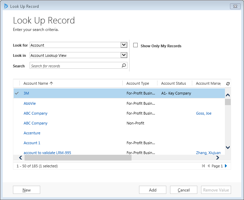Deselect the 3M row checkmark
The height and width of the screenshot is (200, 244).
click(17, 93)
